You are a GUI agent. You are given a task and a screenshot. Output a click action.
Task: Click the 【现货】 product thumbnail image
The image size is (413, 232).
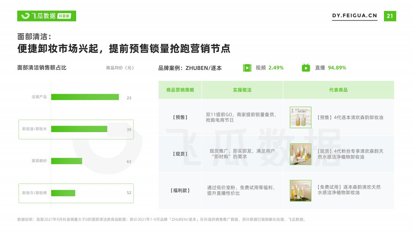(x=300, y=154)
